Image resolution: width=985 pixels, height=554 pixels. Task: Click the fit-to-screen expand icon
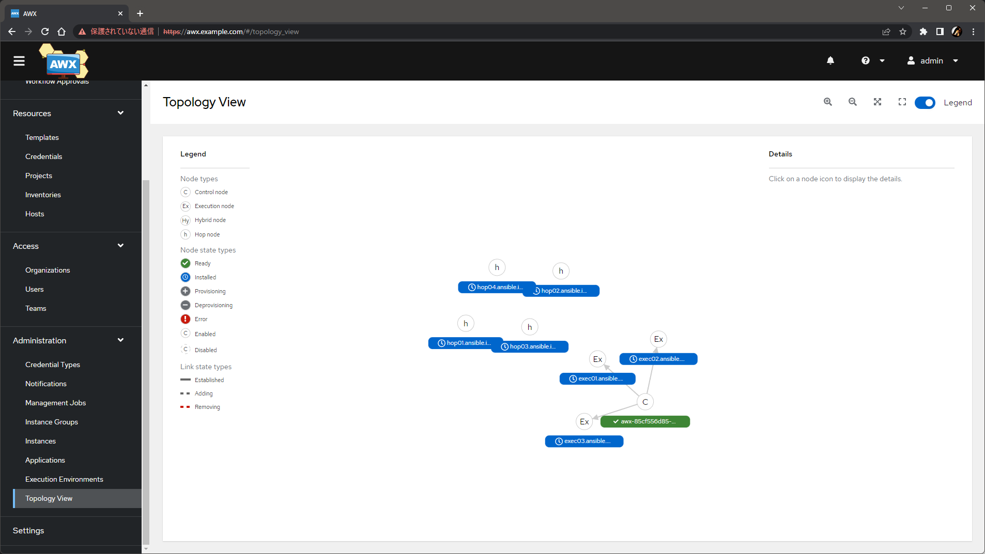pos(877,102)
